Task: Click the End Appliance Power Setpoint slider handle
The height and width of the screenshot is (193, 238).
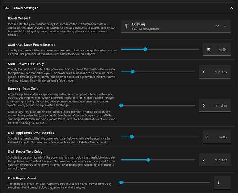Action: tap(132, 137)
